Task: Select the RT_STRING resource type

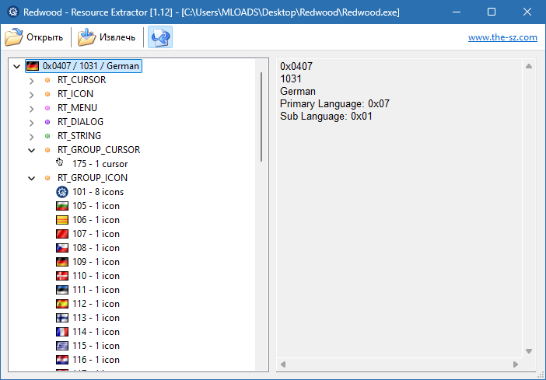Action: coord(79,136)
